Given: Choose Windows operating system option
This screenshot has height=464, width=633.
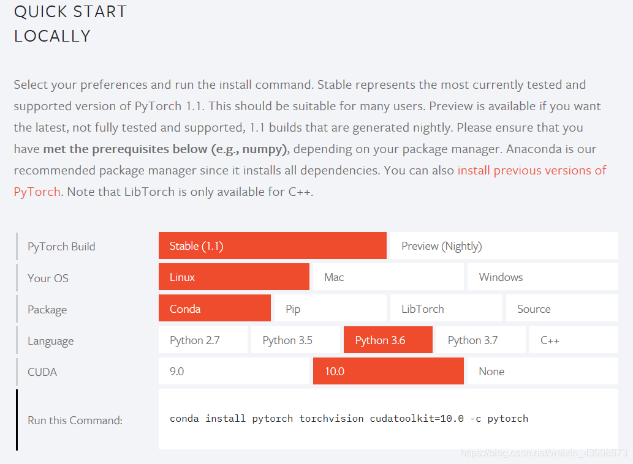Looking at the screenshot, I should click(x=542, y=277).
